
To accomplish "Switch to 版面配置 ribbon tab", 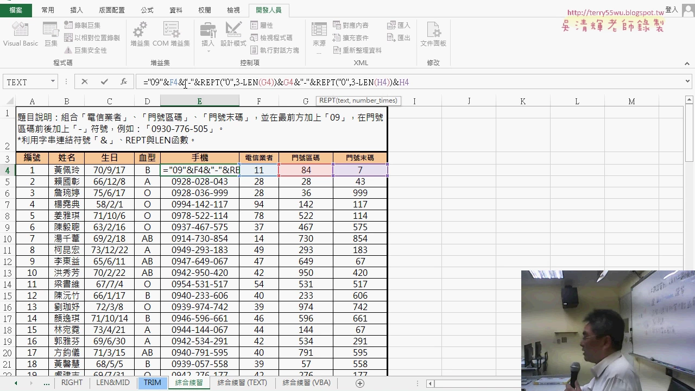I will coord(112,10).
